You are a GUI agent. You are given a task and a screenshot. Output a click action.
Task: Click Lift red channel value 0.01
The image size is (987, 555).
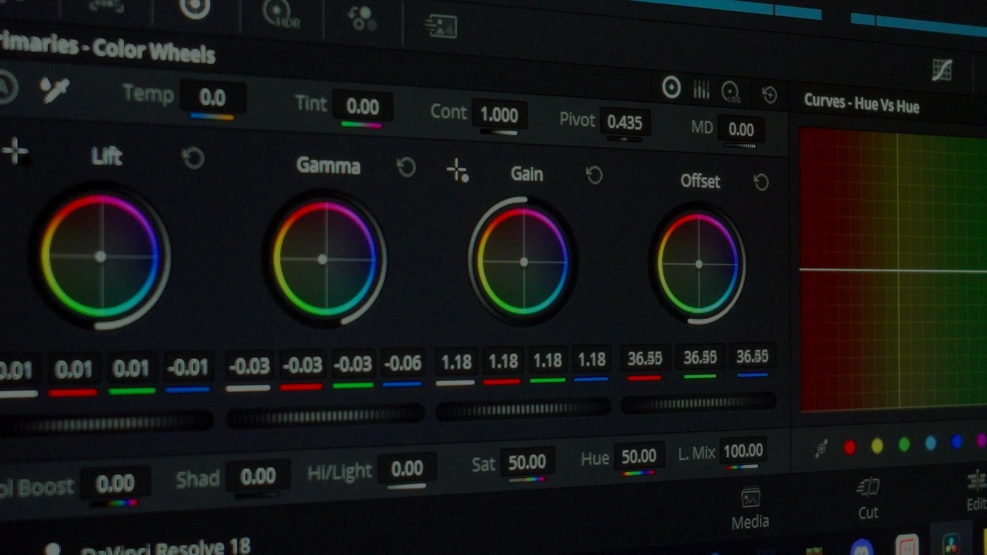[73, 369]
